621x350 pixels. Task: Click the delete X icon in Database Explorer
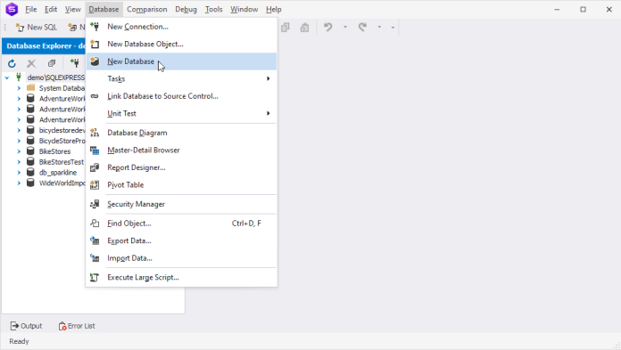(31, 63)
